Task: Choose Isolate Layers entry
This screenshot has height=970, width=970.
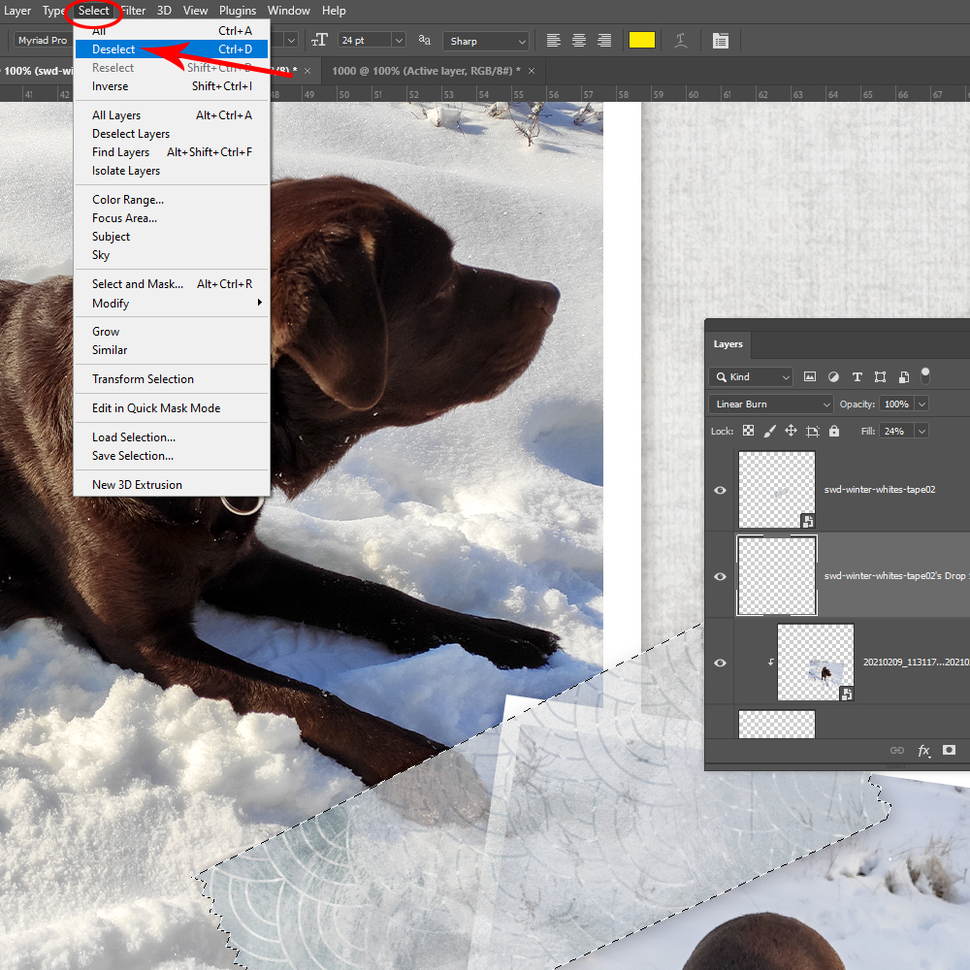Action: [x=172, y=171]
